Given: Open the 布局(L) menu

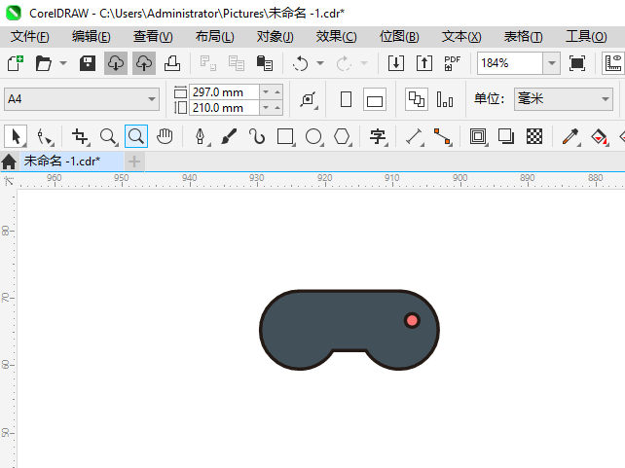Looking at the screenshot, I should click(x=215, y=37).
